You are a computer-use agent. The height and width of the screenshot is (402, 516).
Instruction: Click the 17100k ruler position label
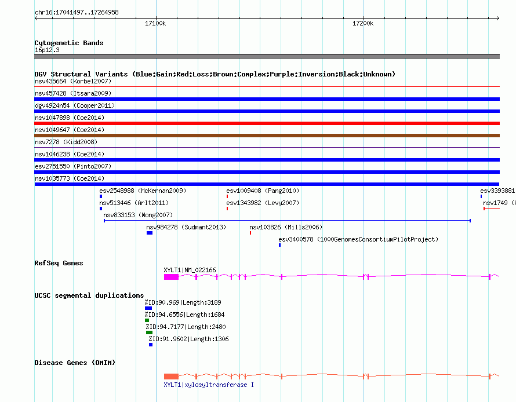click(155, 23)
